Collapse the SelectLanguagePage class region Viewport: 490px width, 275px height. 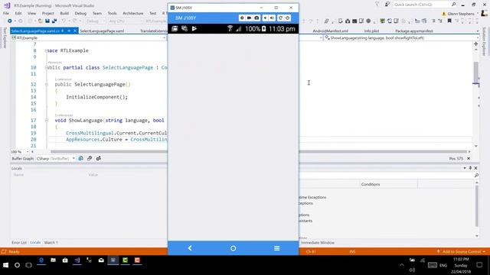click(46, 67)
